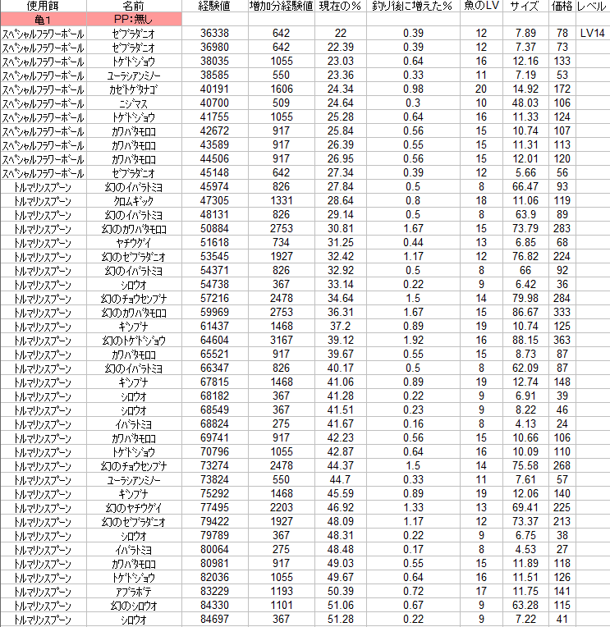Select experience value 45974
Screen dimensions: 610x627
coord(214,187)
